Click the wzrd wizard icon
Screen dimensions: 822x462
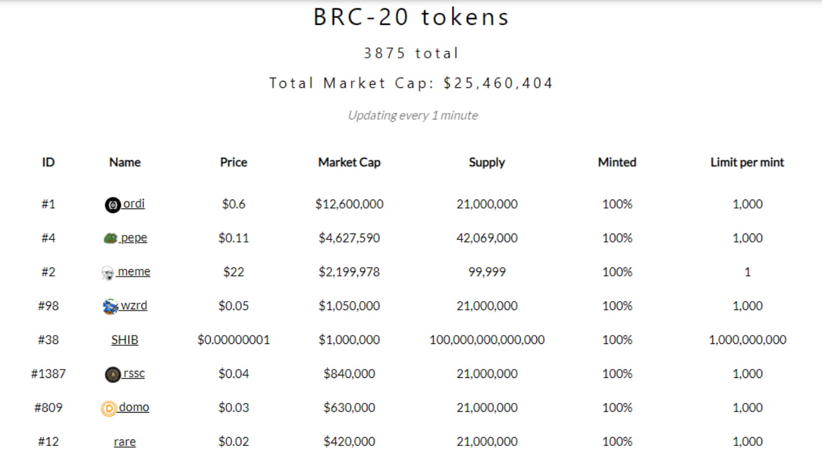tap(110, 307)
